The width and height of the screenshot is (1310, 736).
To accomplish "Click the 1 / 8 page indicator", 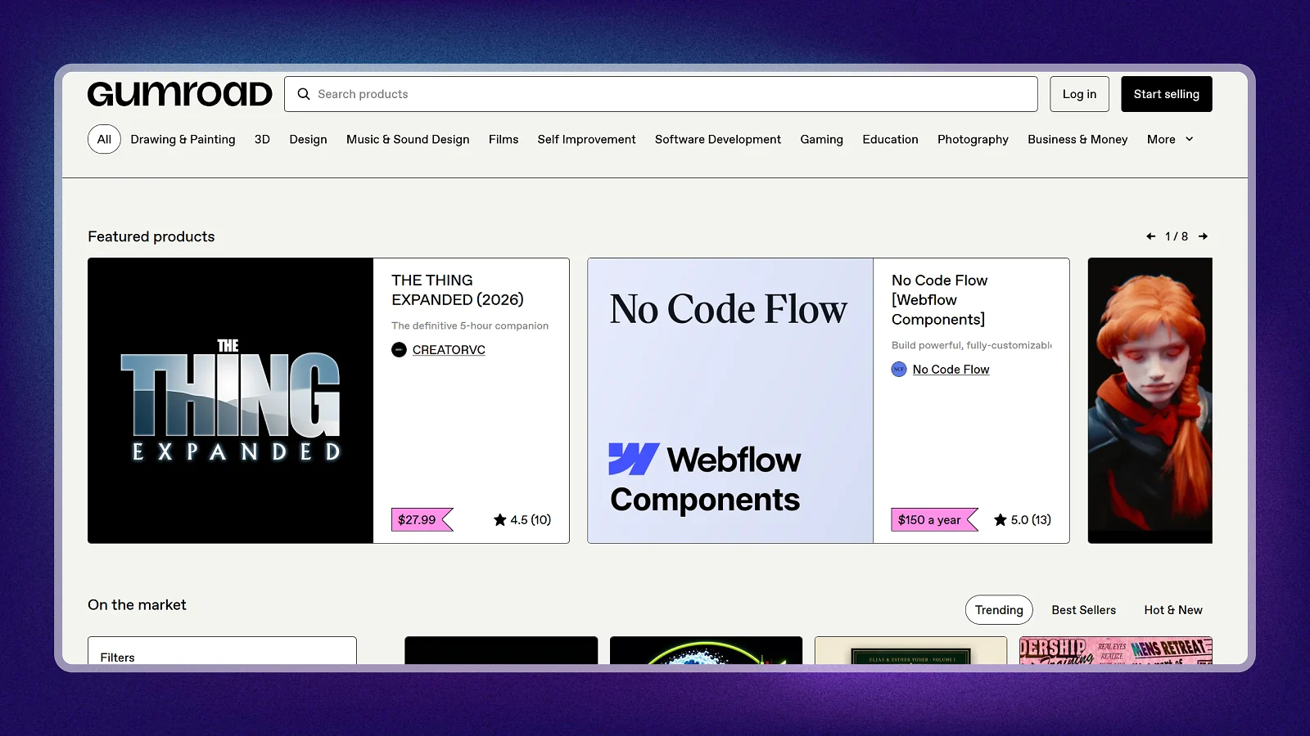I will click(1177, 236).
